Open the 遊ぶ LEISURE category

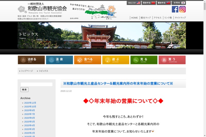pyautogui.click(x=116, y=60)
